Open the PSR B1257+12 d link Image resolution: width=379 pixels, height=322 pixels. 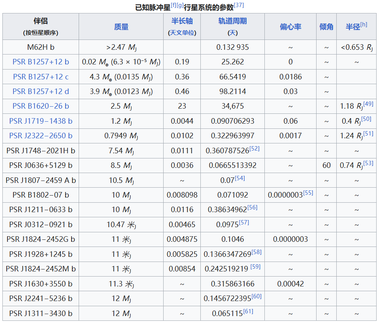[41, 91]
